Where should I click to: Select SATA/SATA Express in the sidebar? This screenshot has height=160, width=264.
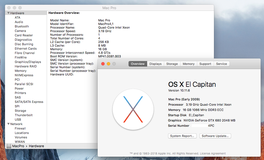(x=29, y=102)
